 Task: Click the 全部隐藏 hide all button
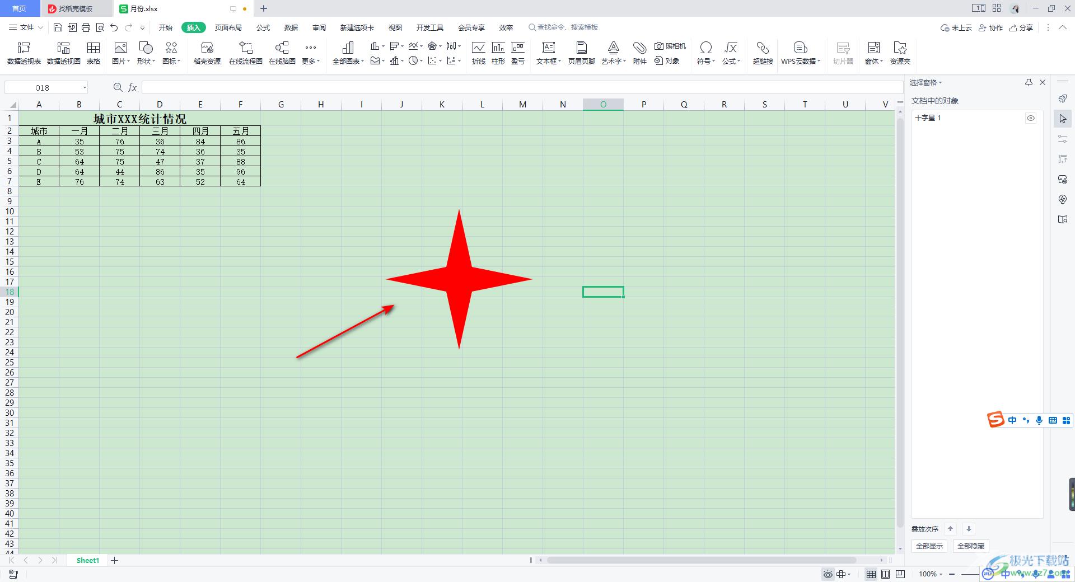tap(971, 546)
